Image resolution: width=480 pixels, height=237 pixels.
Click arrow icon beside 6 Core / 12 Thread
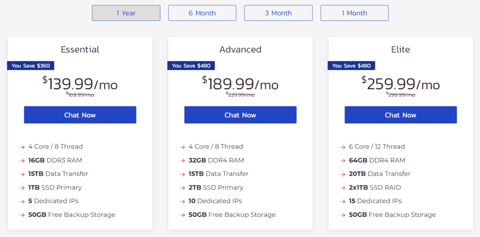(343, 147)
